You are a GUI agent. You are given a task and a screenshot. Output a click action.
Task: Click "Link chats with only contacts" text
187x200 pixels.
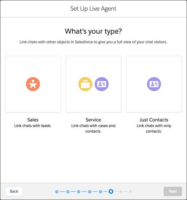tap(154, 128)
